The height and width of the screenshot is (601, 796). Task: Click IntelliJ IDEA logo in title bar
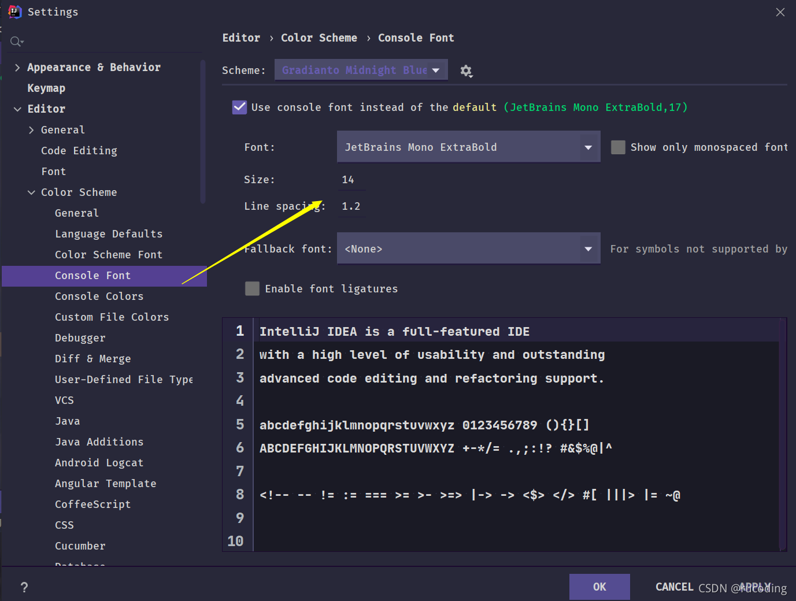pyautogui.click(x=14, y=12)
